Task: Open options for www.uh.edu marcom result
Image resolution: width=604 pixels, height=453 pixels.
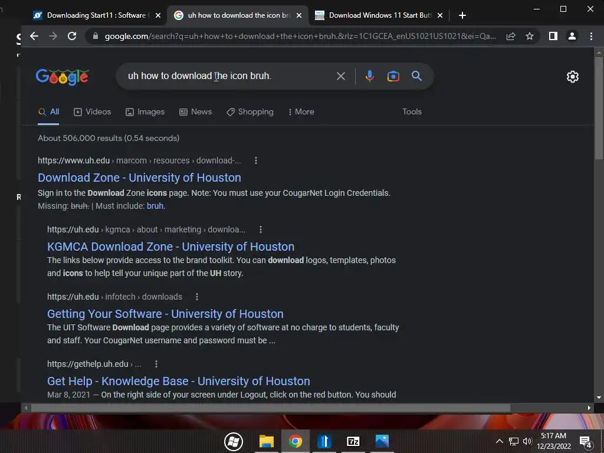Action: 256,160
